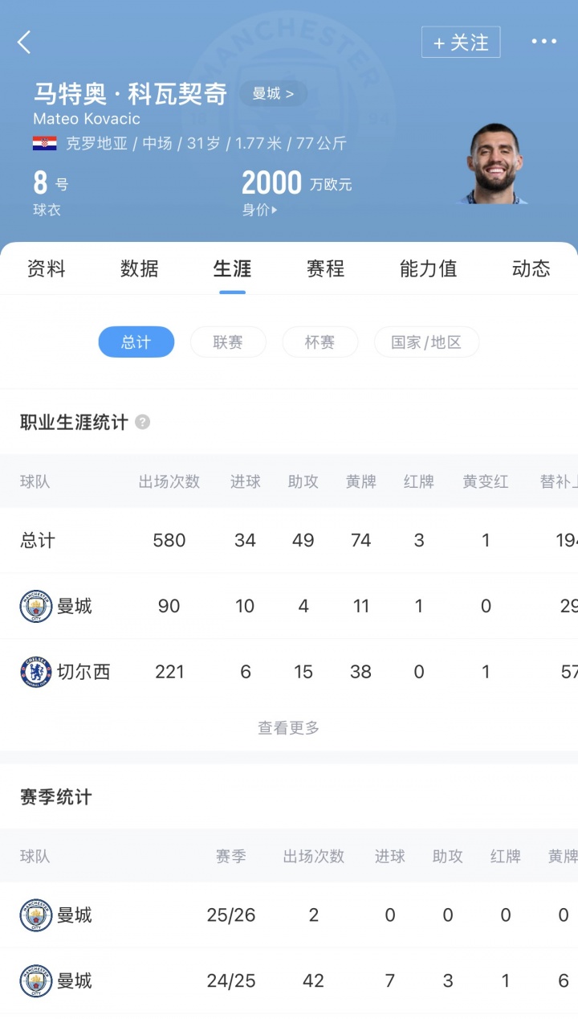This screenshot has height=1019, width=578.
Task: Open the three-dot more options menu
Action: coord(543,42)
